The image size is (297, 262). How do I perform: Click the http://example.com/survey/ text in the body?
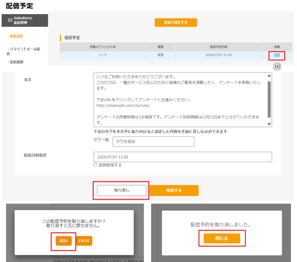point(123,105)
